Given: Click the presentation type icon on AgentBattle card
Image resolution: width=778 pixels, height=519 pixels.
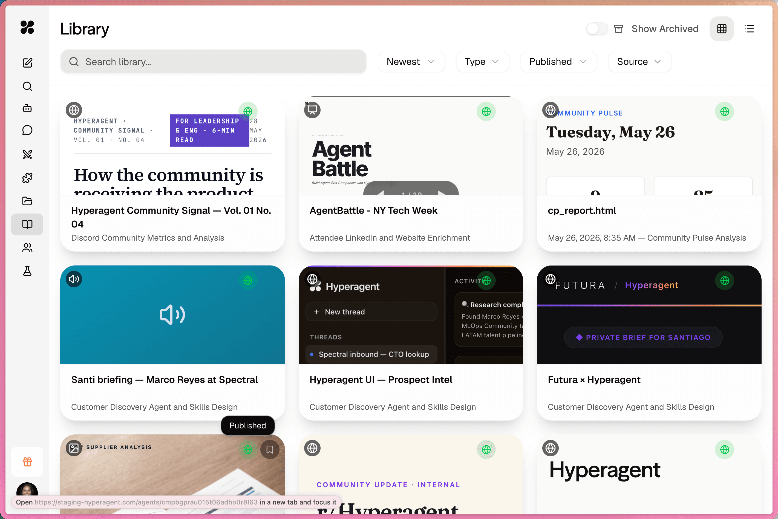Looking at the screenshot, I should [x=312, y=110].
